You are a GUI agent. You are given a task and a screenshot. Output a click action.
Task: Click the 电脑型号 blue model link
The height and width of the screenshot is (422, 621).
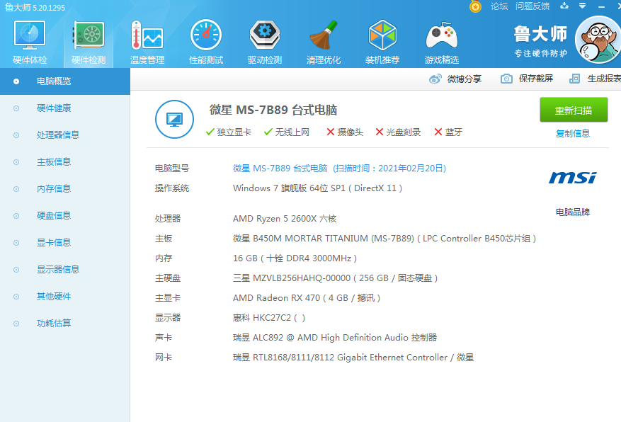[x=339, y=169]
